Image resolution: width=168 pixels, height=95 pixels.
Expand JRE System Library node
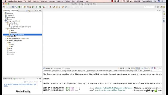(6, 38)
